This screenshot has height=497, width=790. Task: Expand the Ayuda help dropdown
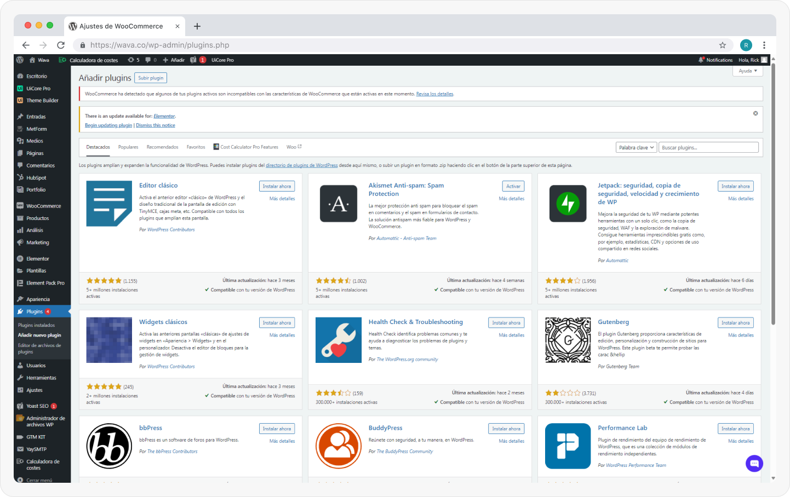[748, 71]
